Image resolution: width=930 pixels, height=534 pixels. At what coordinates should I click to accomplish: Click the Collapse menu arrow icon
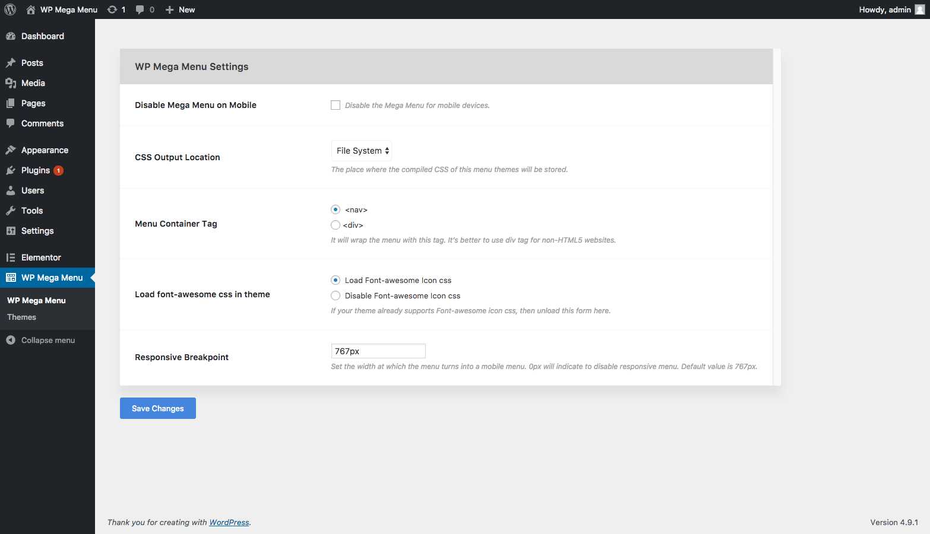(x=11, y=340)
